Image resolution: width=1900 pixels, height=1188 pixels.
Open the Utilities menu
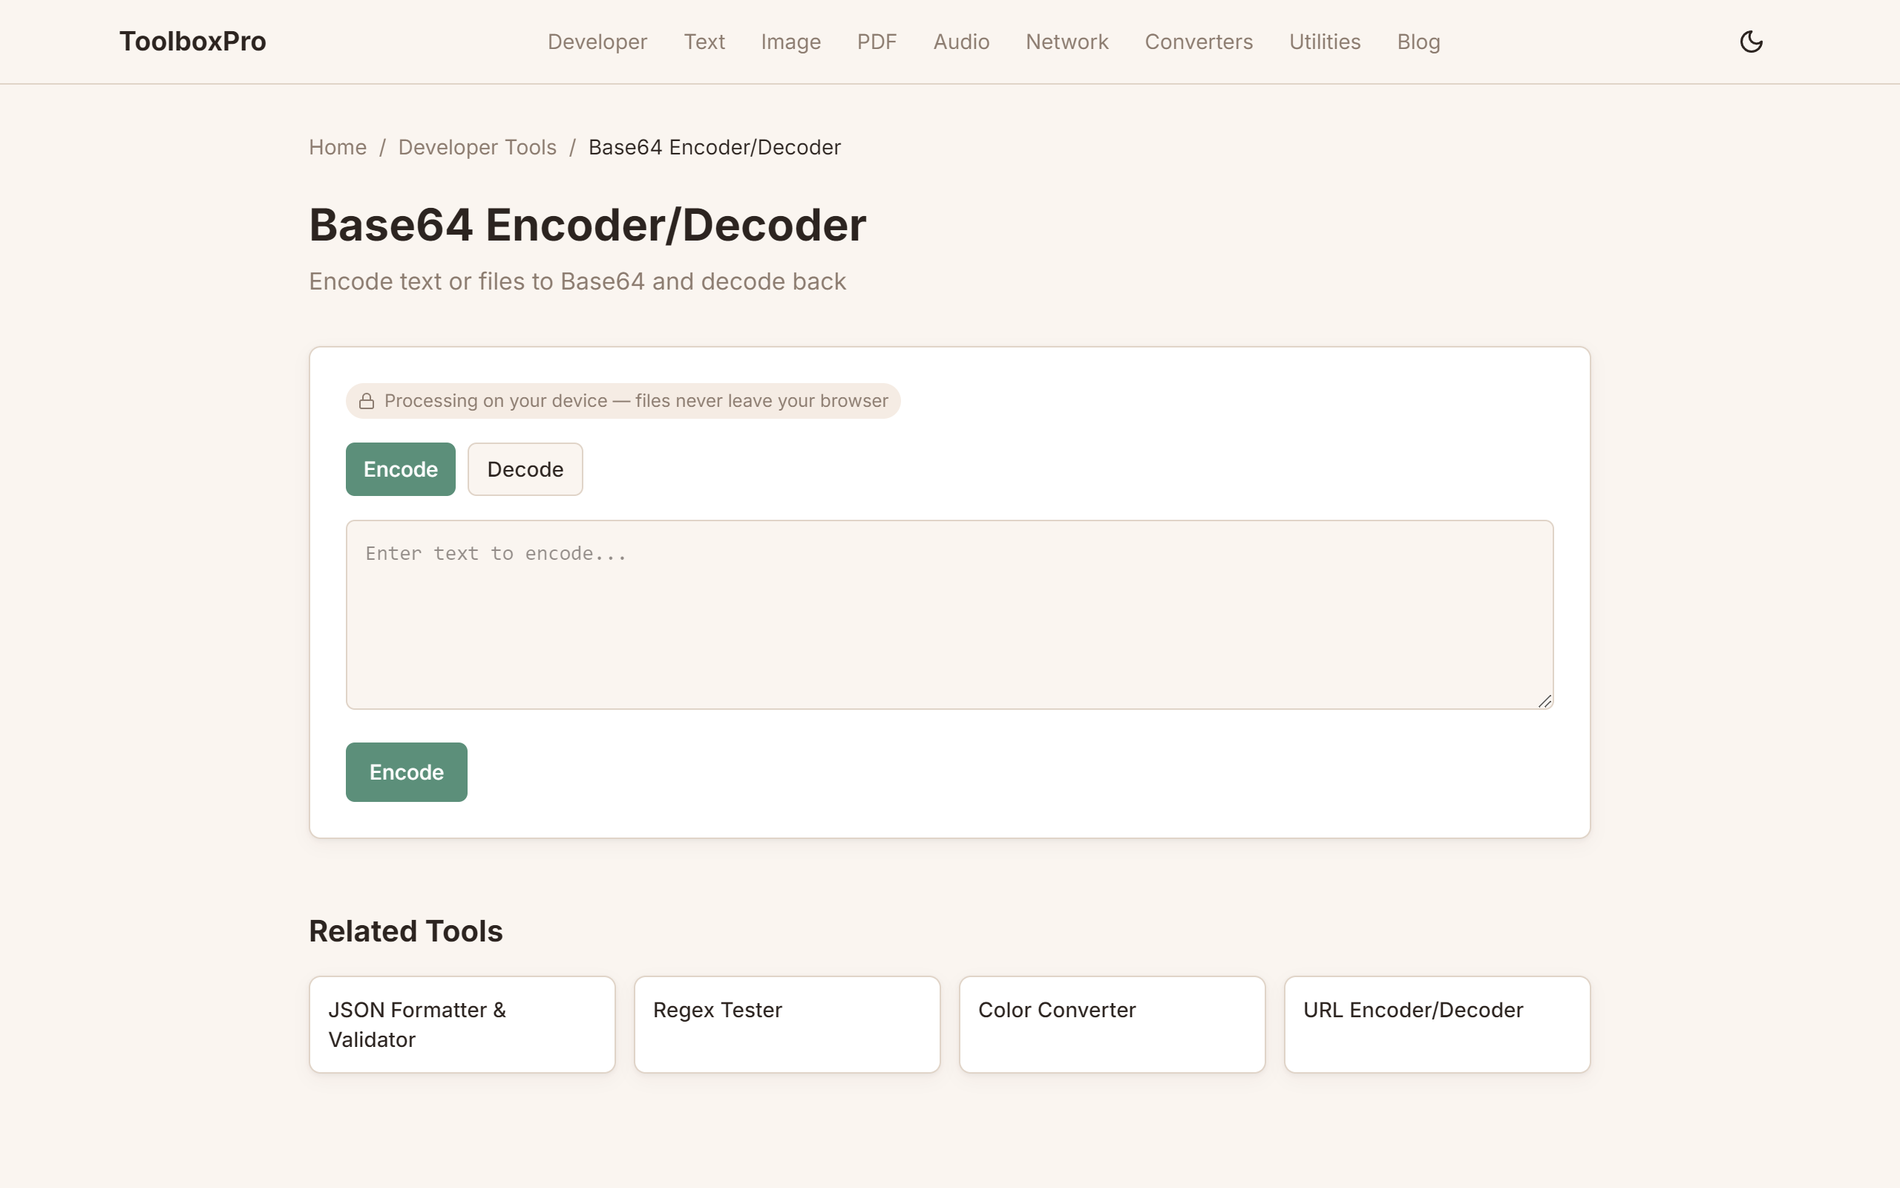tap(1325, 42)
